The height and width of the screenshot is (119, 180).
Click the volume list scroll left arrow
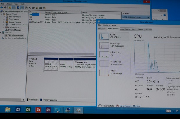tap(29, 53)
